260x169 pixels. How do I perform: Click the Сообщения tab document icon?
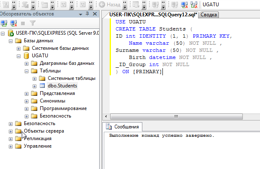pyautogui.click(x=109, y=127)
